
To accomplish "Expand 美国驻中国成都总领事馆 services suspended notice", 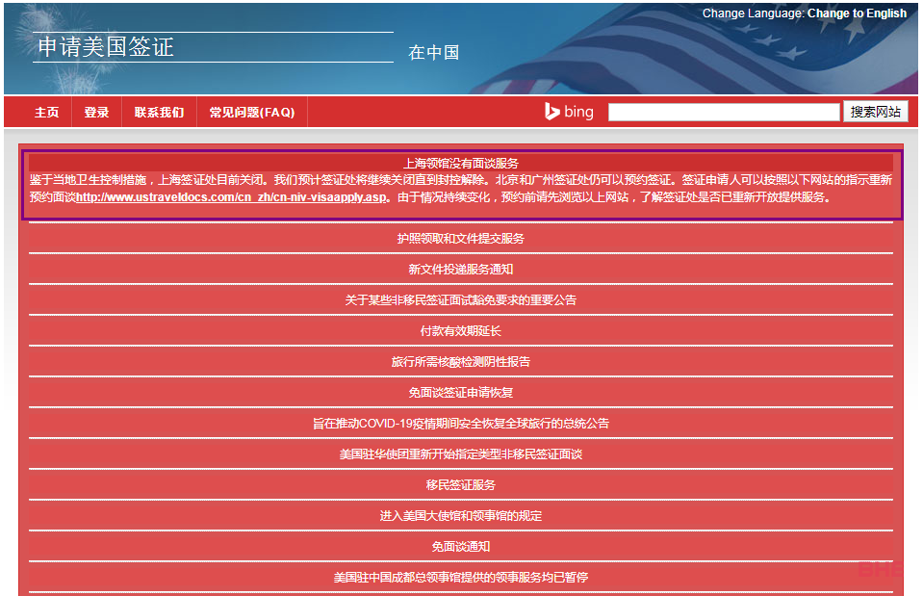I will point(461,577).
